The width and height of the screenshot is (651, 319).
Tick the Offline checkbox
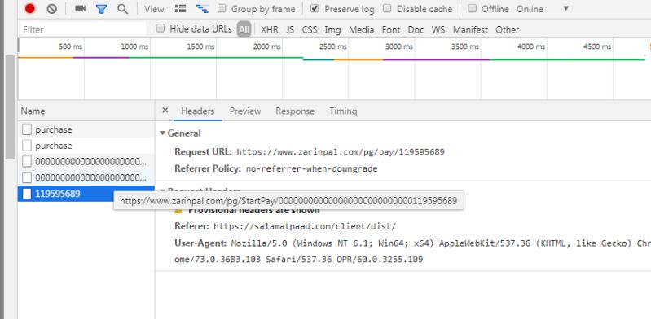tap(472, 8)
